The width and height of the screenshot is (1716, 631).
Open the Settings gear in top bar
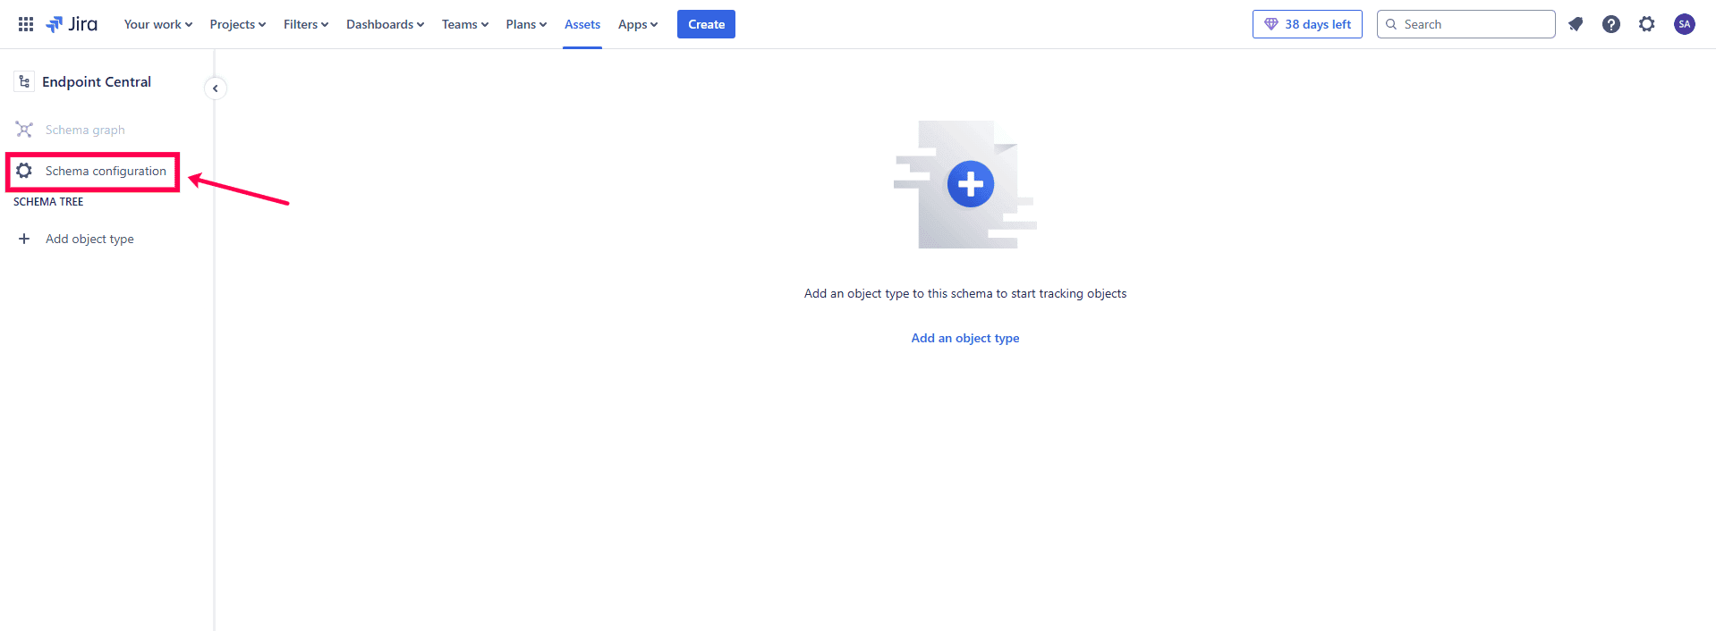pos(1647,24)
